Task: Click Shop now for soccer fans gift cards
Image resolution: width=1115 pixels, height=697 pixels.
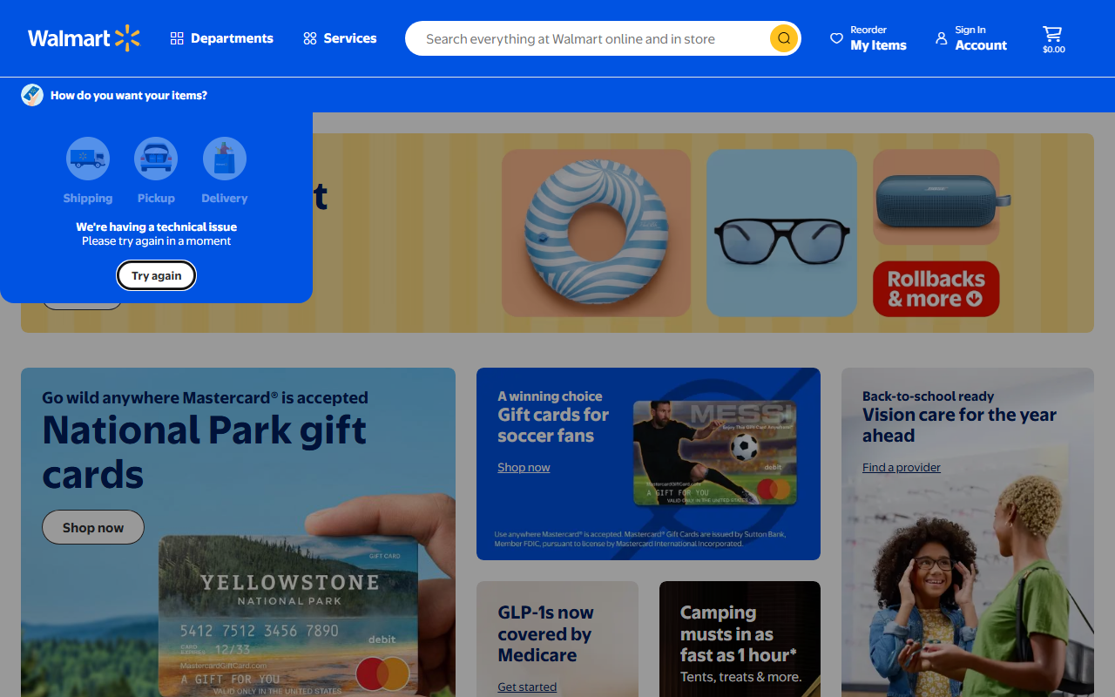Action: 524,467
